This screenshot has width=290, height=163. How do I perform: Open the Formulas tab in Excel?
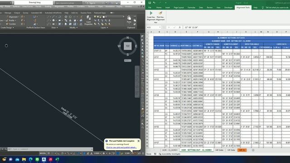click(191, 8)
